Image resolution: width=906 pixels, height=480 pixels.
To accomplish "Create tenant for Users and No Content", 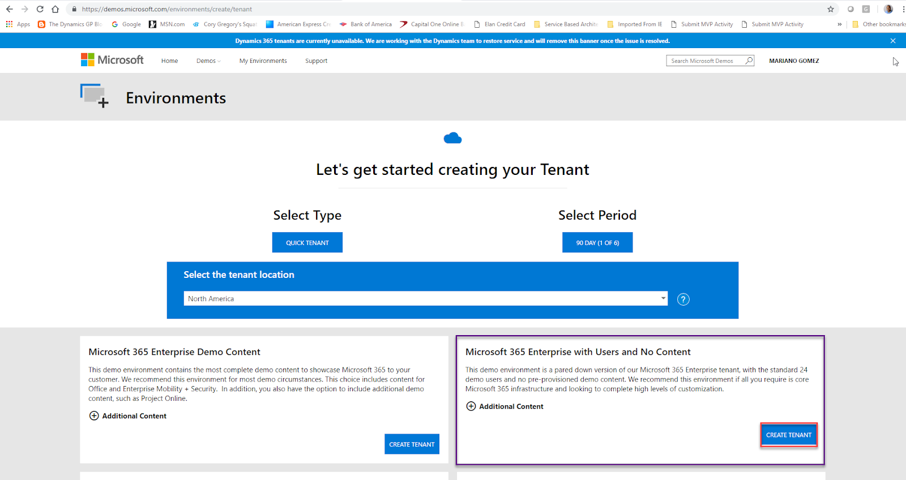I will (789, 435).
